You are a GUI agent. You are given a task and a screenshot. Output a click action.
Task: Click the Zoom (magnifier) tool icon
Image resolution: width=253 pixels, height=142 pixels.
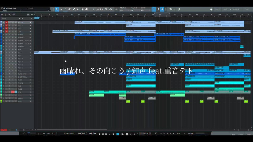click(106, 9)
